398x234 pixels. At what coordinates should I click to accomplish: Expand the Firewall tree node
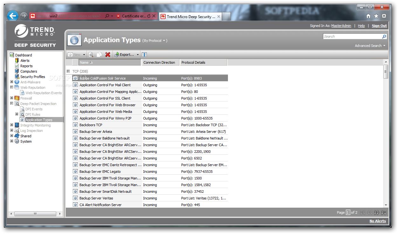click(x=12, y=98)
